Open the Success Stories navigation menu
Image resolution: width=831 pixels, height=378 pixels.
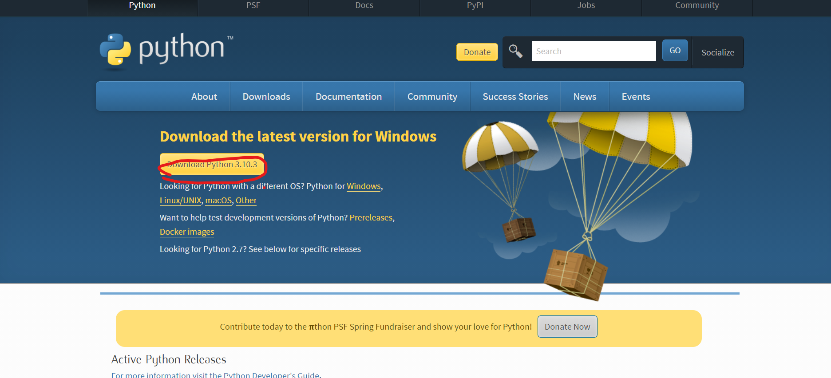[515, 96]
